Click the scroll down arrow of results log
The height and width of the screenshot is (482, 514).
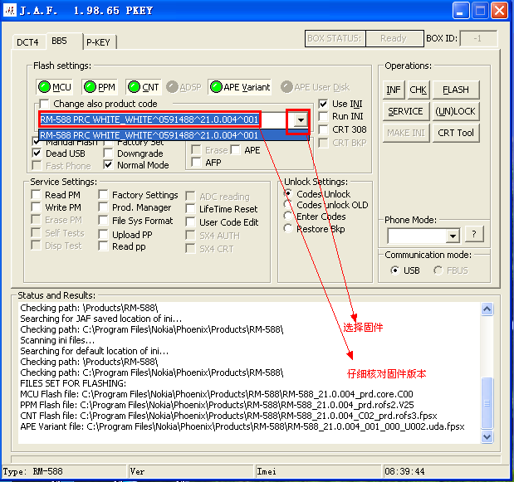click(x=487, y=436)
